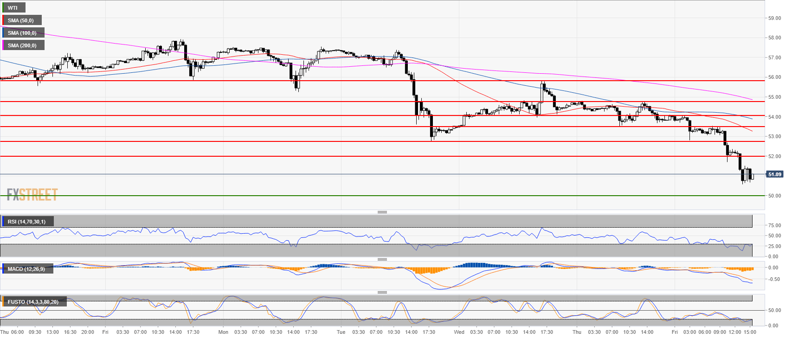Image resolution: width=792 pixels, height=338 pixels.
Task: Click the FUSTO (14,3,3,80,20) indicator label
Action: (x=32, y=302)
